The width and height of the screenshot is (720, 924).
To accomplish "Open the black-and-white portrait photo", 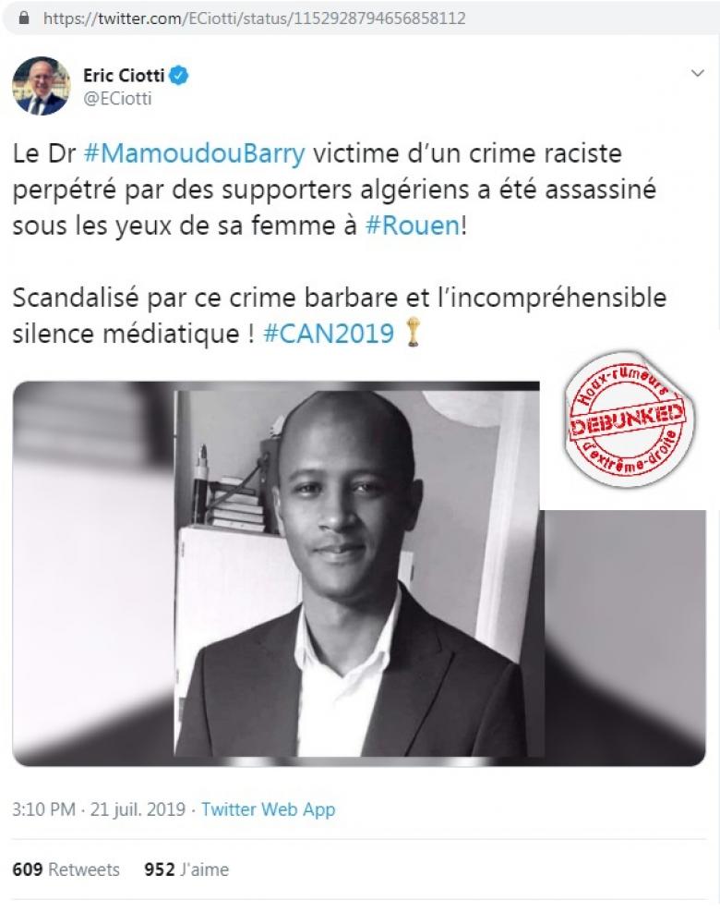I will 358,573.
